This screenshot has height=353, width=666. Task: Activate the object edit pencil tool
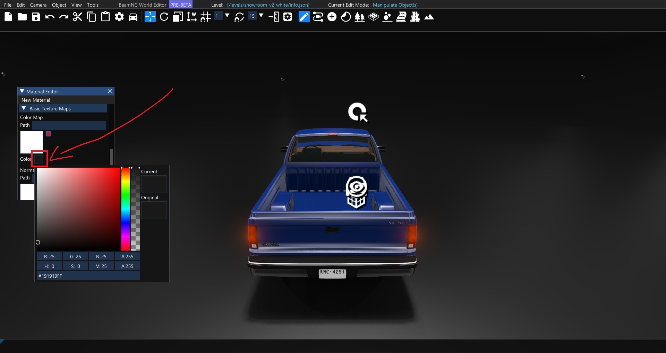[304, 17]
